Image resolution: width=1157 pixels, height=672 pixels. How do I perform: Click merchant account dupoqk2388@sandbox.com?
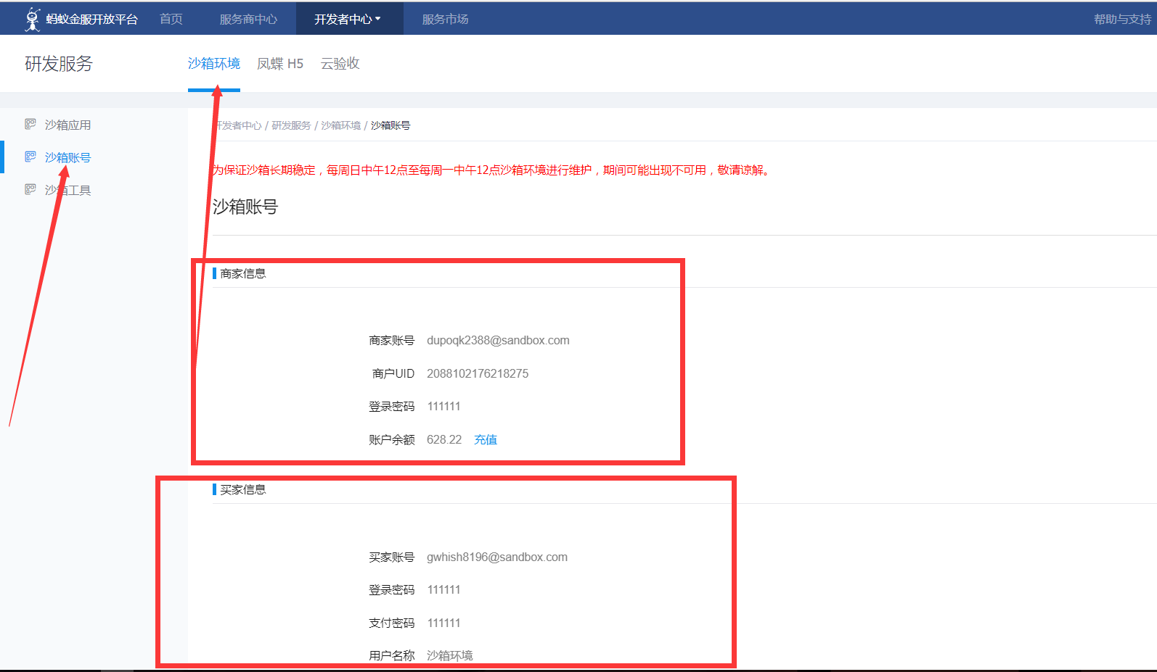click(498, 340)
